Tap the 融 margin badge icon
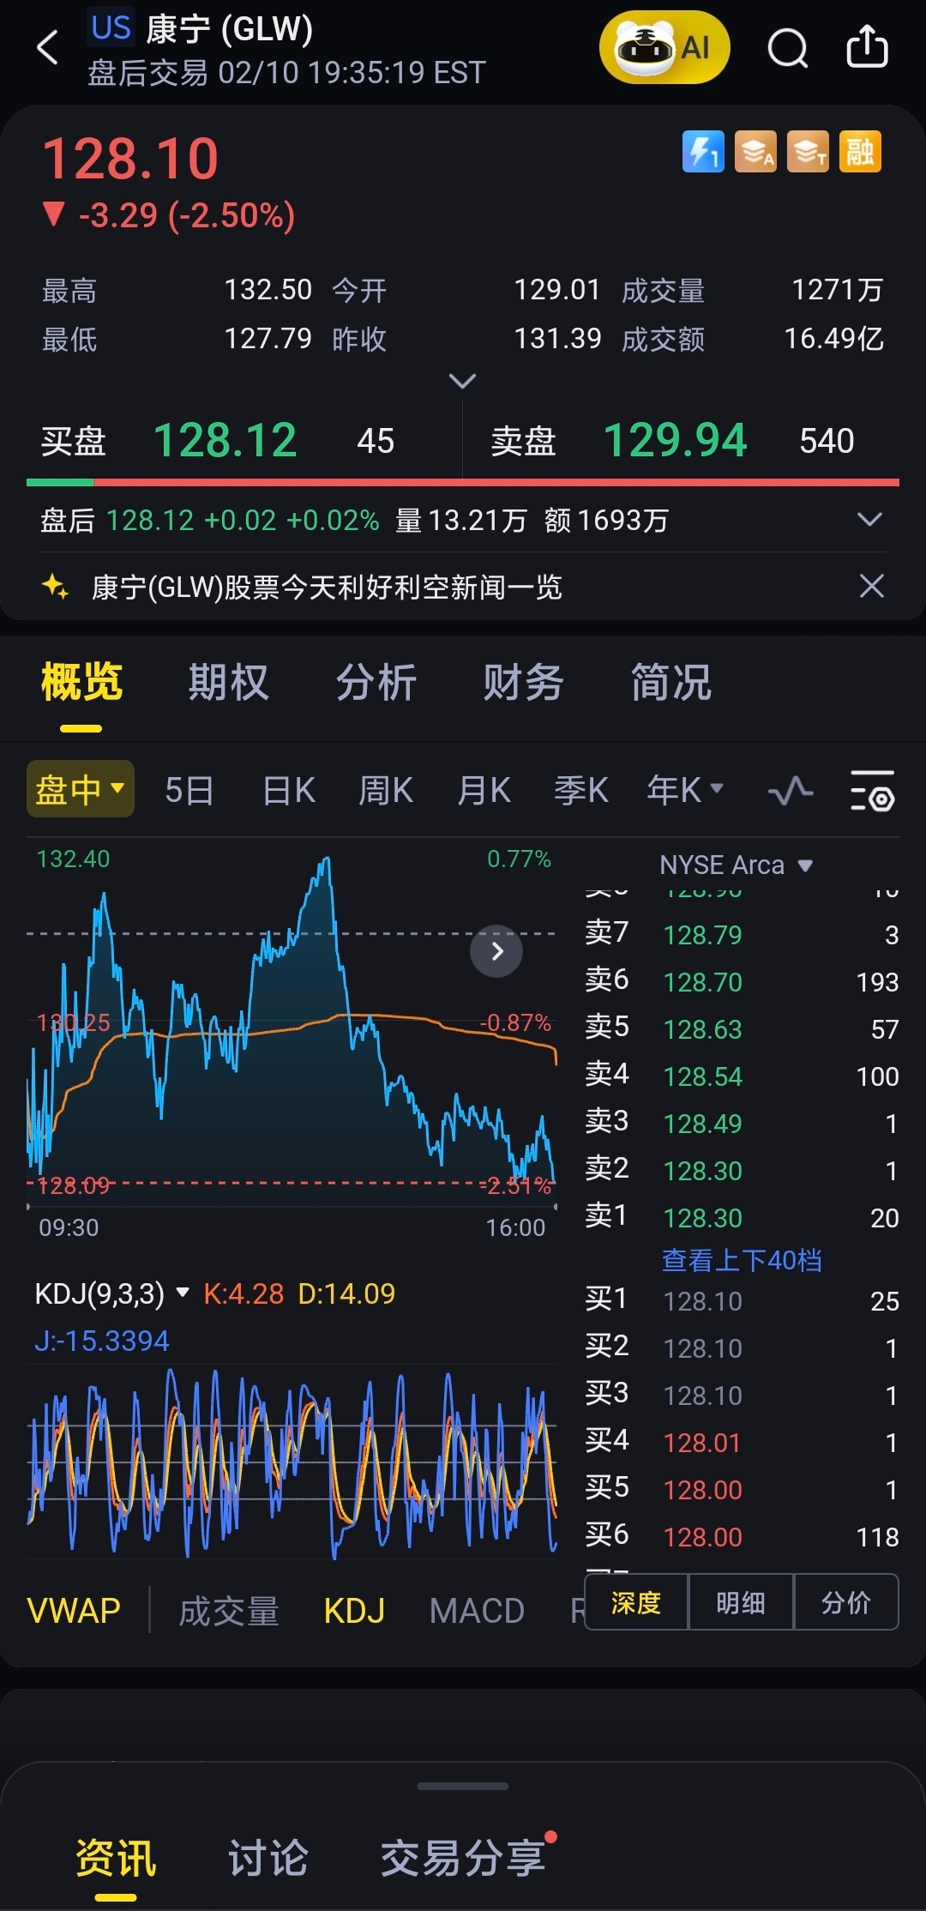The height and width of the screenshot is (1911, 926). 860,152
